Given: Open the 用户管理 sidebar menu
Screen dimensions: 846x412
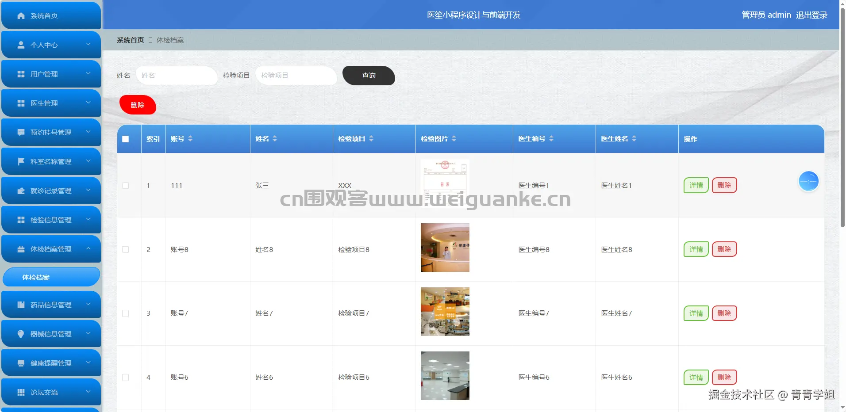Looking at the screenshot, I should 51,74.
